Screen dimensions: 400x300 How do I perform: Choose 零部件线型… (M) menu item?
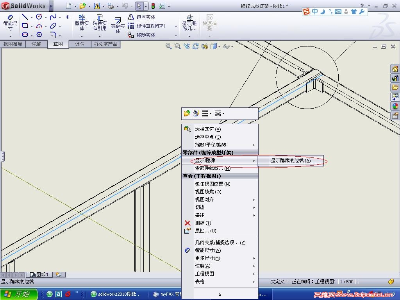click(220, 168)
